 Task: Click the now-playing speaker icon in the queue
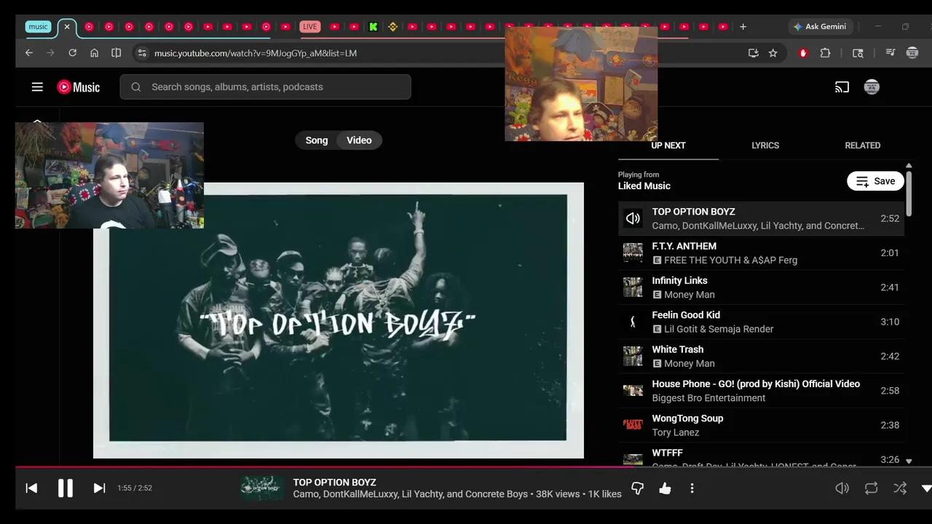click(x=633, y=218)
